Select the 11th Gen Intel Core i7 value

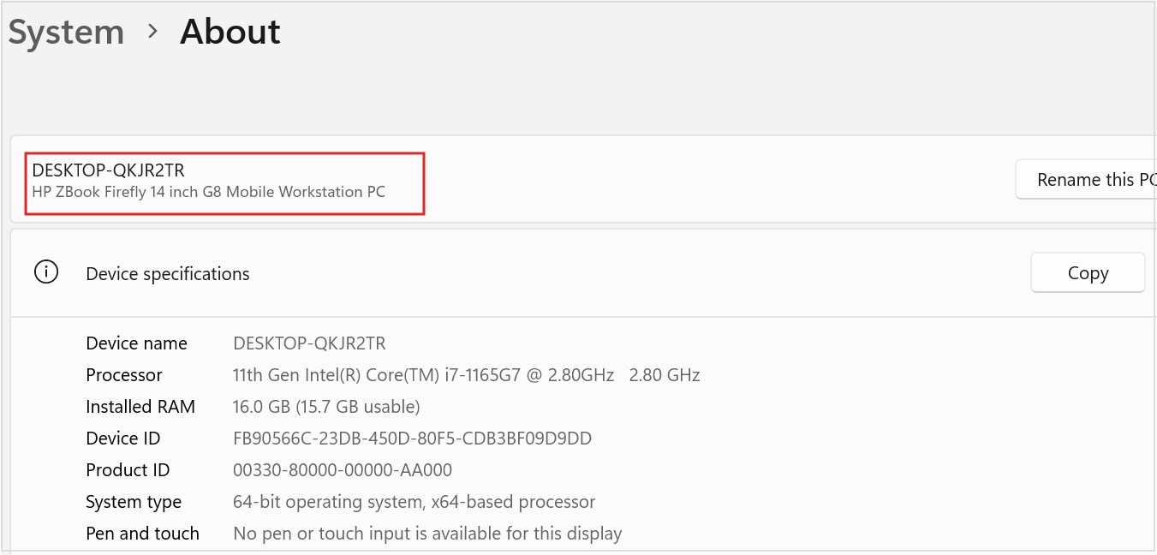click(466, 374)
